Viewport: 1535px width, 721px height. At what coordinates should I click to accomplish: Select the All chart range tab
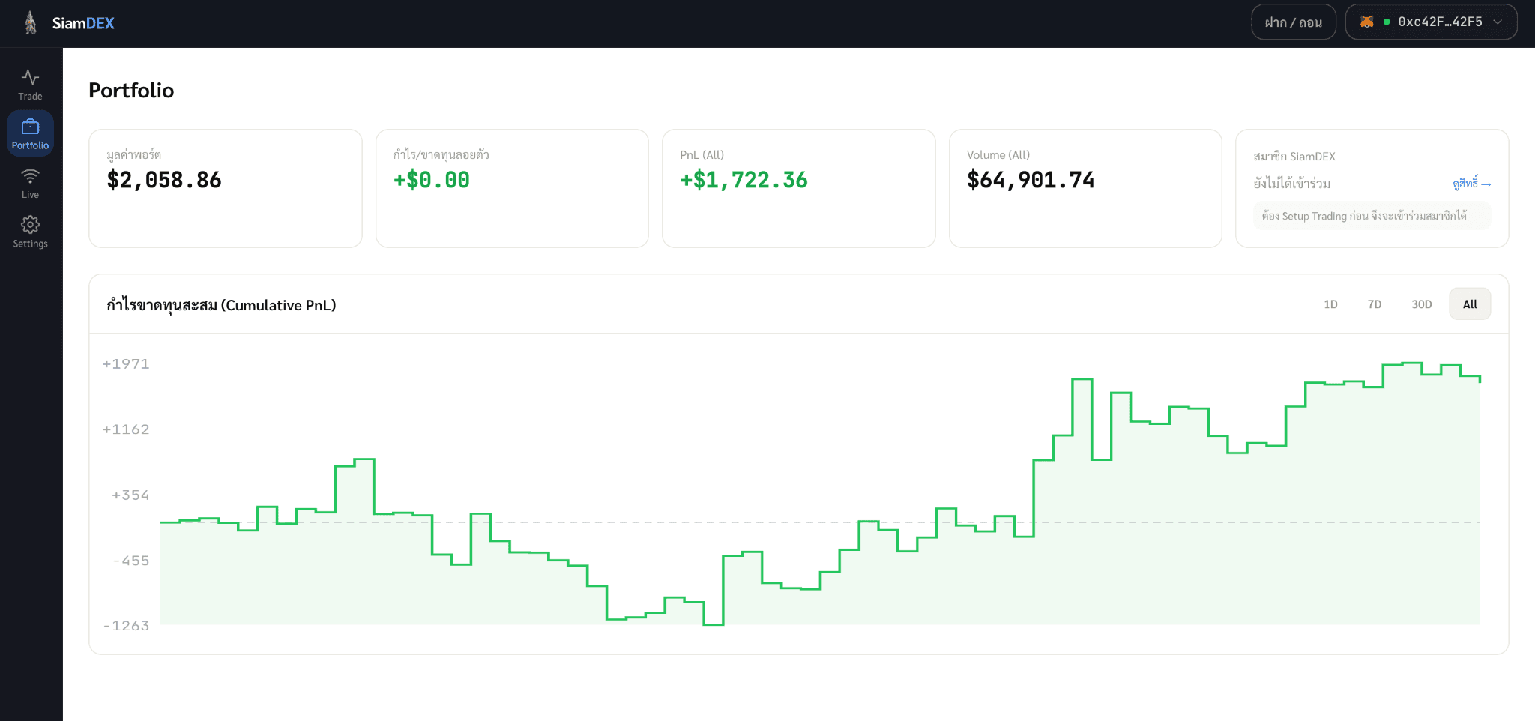[1470, 304]
